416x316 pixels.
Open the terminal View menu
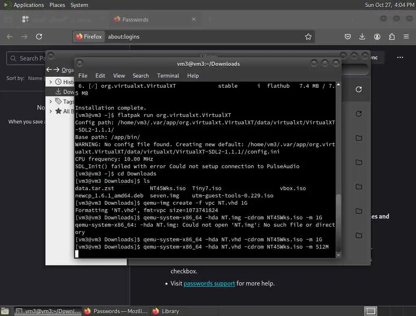tap(119, 76)
